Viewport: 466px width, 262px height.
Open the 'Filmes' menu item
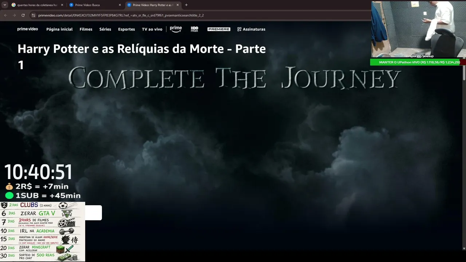tap(86, 29)
